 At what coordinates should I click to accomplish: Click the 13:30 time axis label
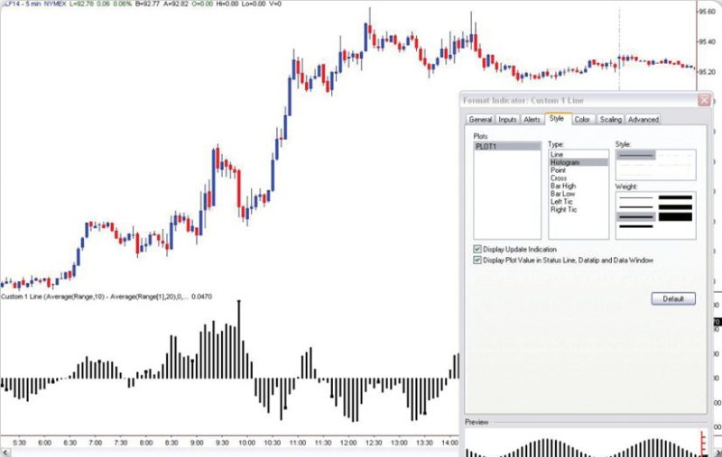(x=424, y=443)
